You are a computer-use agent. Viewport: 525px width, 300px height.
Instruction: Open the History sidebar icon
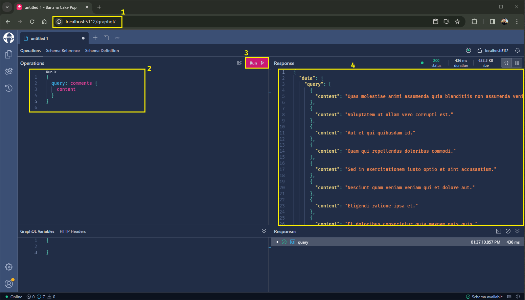(9, 88)
